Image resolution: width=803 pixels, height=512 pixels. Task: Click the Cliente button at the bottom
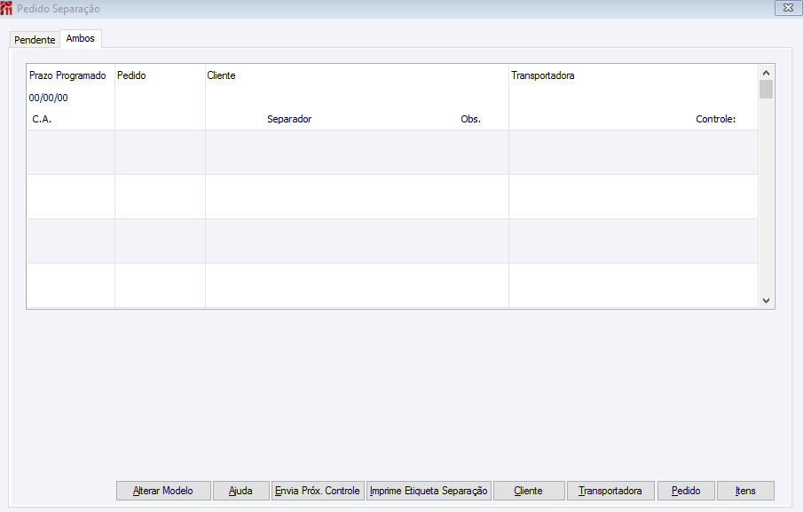coord(529,491)
